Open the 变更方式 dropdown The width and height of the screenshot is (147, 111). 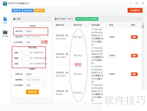[36, 74]
